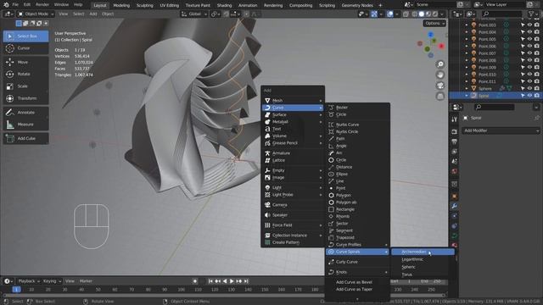This screenshot has width=543, height=305.
Task: Select Logarithmic spiral option
Action: tap(423, 259)
